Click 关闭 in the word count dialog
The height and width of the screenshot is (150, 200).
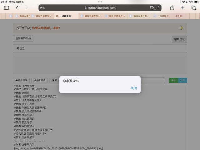point(133,88)
